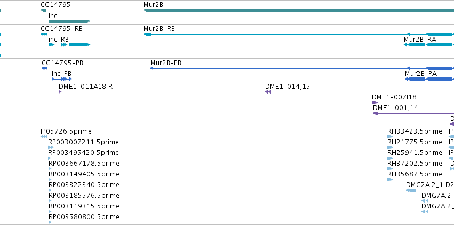The image size is (454, 225).
Task: Click the RP003495420.5prime EST arrow
Action: [50, 158]
